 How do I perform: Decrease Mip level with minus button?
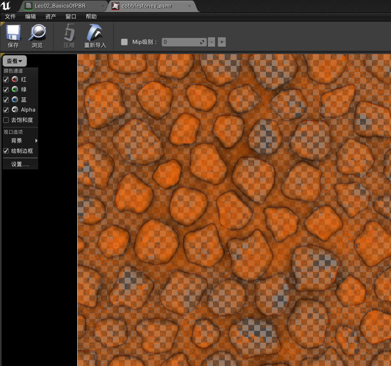[212, 42]
